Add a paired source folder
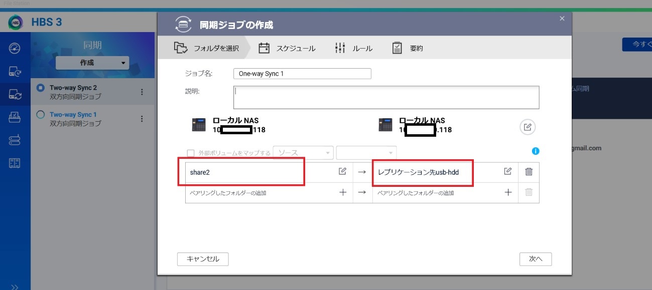652x290 pixels. (x=343, y=192)
